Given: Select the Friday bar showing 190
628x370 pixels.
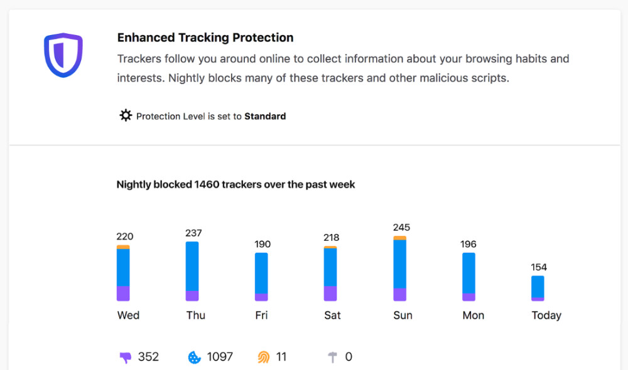Looking at the screenshot, I should [x=261, y=277].
